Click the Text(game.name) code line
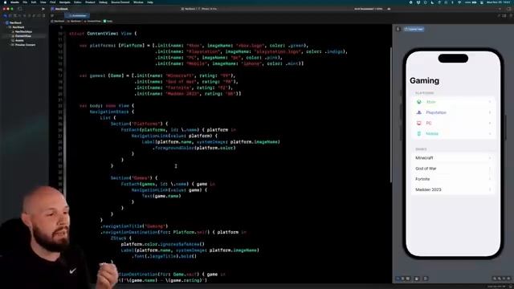The image size is (514, 289). (x=161, y=196)
